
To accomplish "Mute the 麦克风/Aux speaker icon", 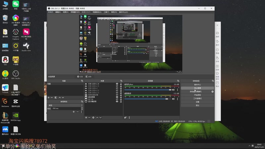I will (x=173, y=90).
